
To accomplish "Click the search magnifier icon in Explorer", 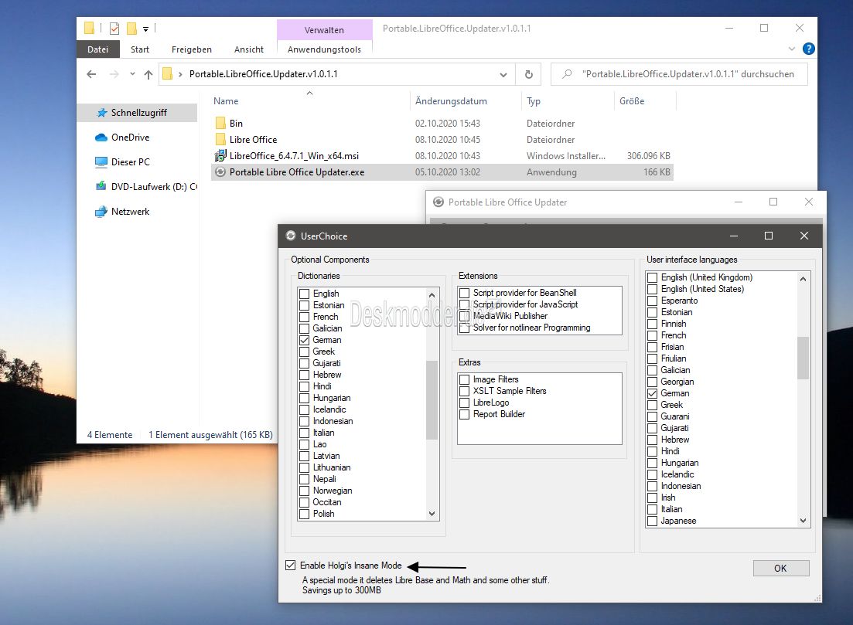I will pos(567,74).
